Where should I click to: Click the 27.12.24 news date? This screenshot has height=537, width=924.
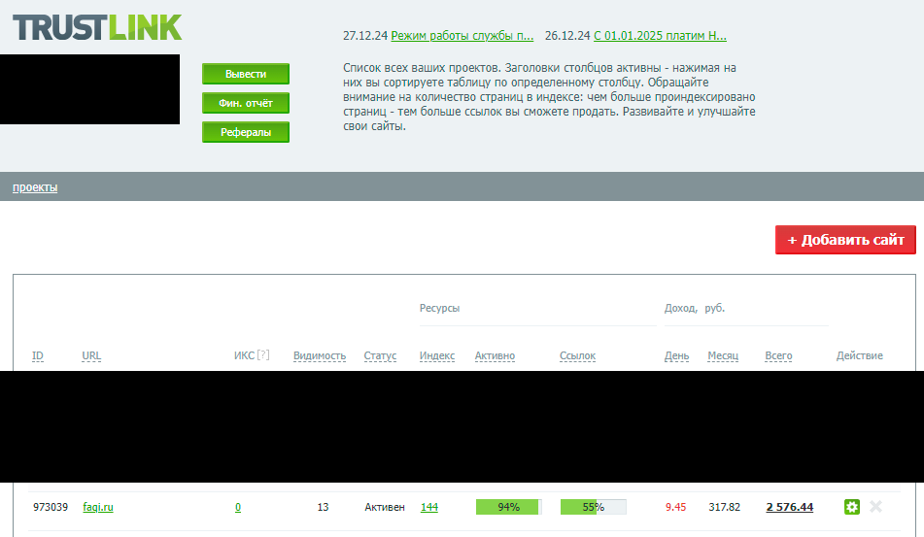pos(365,35)
